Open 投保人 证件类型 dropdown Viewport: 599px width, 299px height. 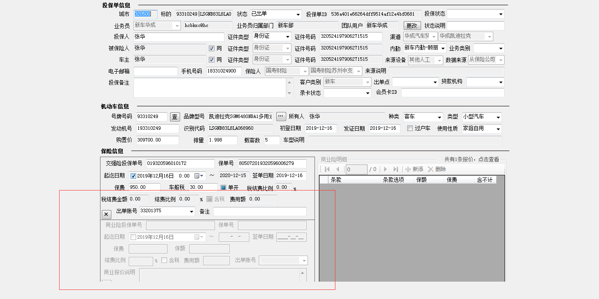click(287, 37)
